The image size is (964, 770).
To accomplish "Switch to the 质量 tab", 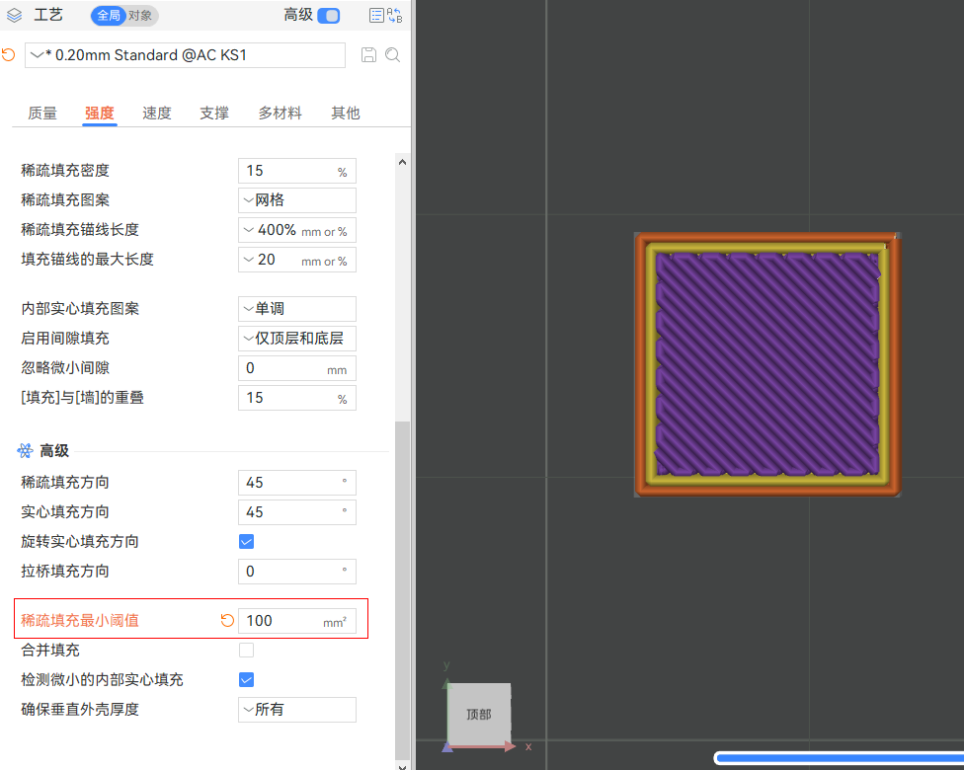I will click(42, 114).
